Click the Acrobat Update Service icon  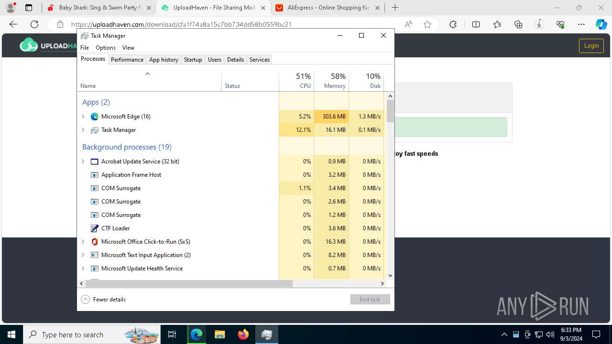(95, 161)
